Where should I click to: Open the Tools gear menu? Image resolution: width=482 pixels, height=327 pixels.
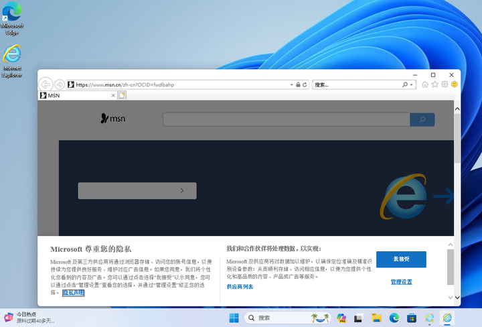(445, 84)
